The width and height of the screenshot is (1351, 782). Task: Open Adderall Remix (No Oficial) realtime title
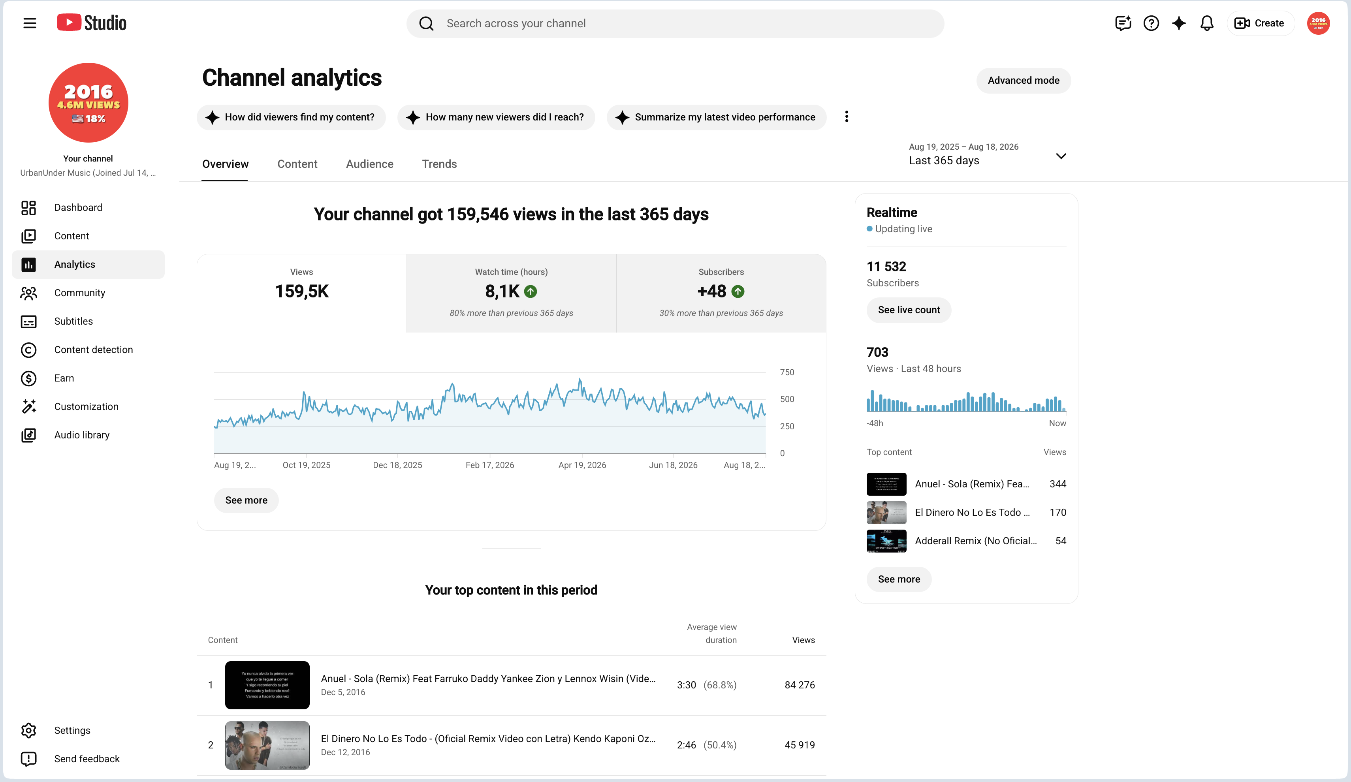pyautogui.click(x=976, y=541)
